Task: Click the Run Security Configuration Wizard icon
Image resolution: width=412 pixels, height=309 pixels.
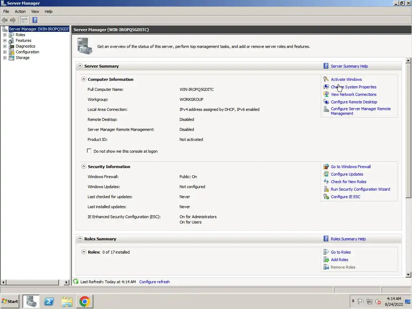Action: click(326, 189)
